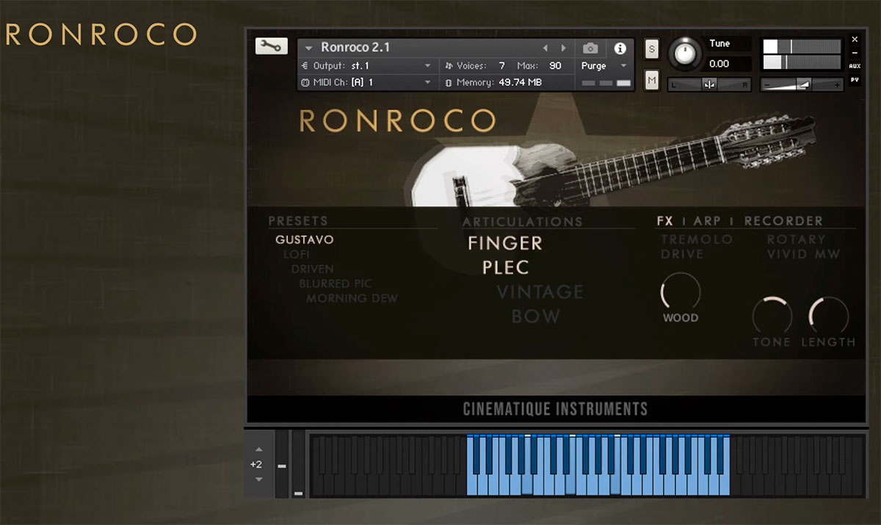Select the LOFI preset
Viewport: 881px width, 525px height.
point(297,254)
